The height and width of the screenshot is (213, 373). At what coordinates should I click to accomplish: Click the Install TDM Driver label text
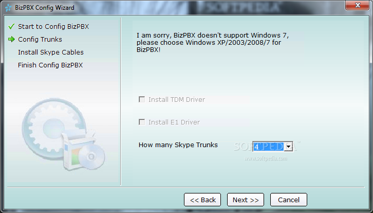pos(177,99)
